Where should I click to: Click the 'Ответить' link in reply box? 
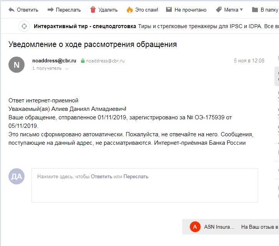point(101,177)
